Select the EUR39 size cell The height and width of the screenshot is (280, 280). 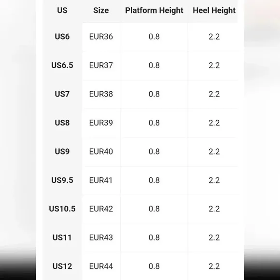coord(101,123)
